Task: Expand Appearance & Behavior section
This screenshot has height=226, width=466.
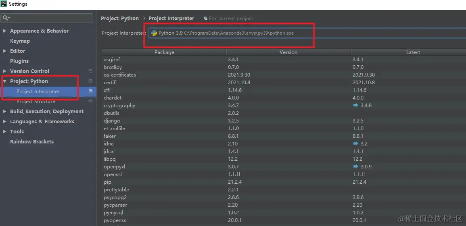Action: tap(4, 31)
